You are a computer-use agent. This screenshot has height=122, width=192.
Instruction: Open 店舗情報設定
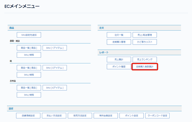coord(28,116)
